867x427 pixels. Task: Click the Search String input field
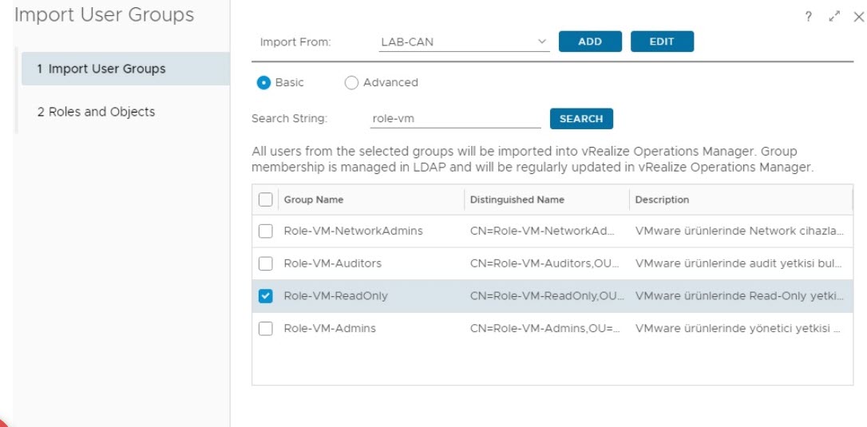coord(455,119)
